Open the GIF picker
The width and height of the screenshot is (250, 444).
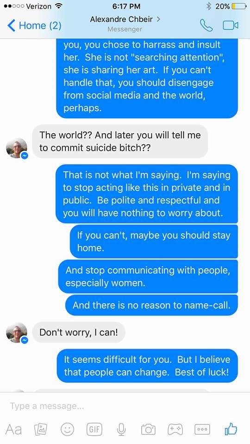94,429
